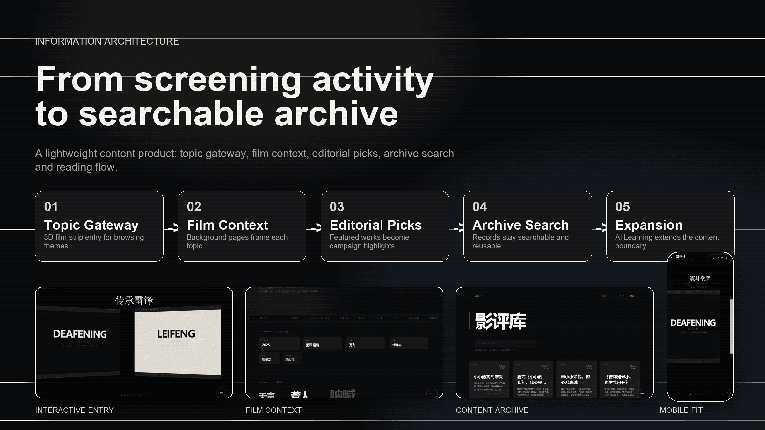
Task: Click the 震耳欲聋 title on the mobile mockup
Action: [700, 278]
